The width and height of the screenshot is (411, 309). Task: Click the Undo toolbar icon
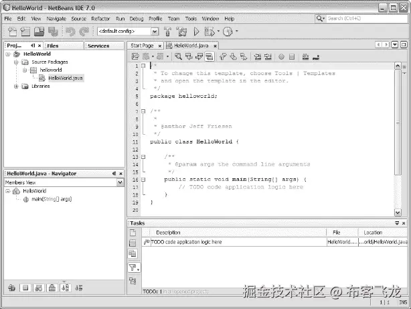[x=70, y=32]
